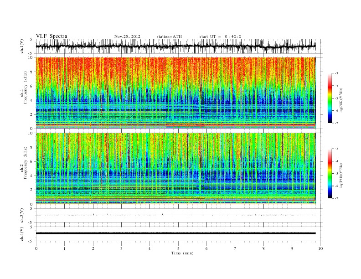Click the '2' kHz tick on ch.2 spectrogram
The width and height of the screenshot is (361, 279).
coord(32,190)
